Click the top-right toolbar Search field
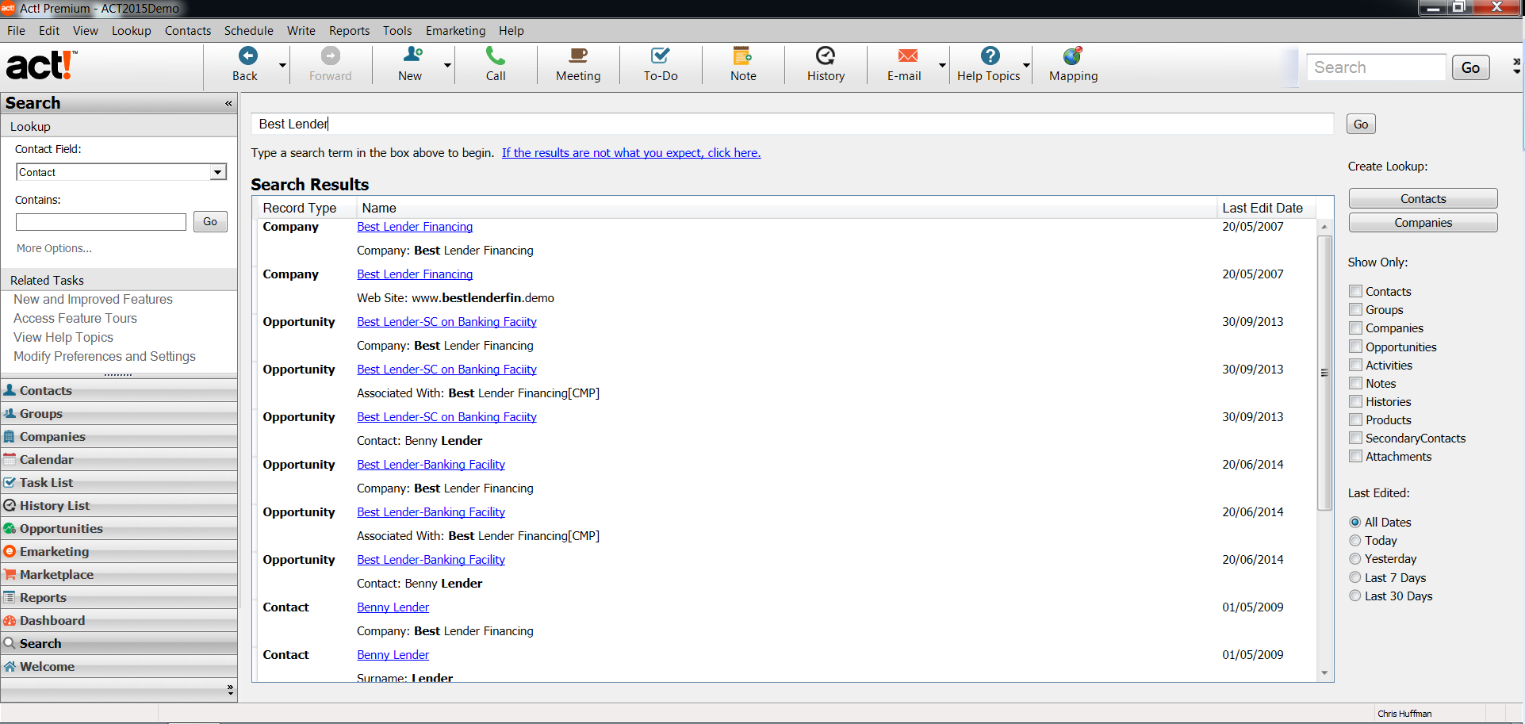The height and width of the screenshot is (724, 1525). 1376,67
